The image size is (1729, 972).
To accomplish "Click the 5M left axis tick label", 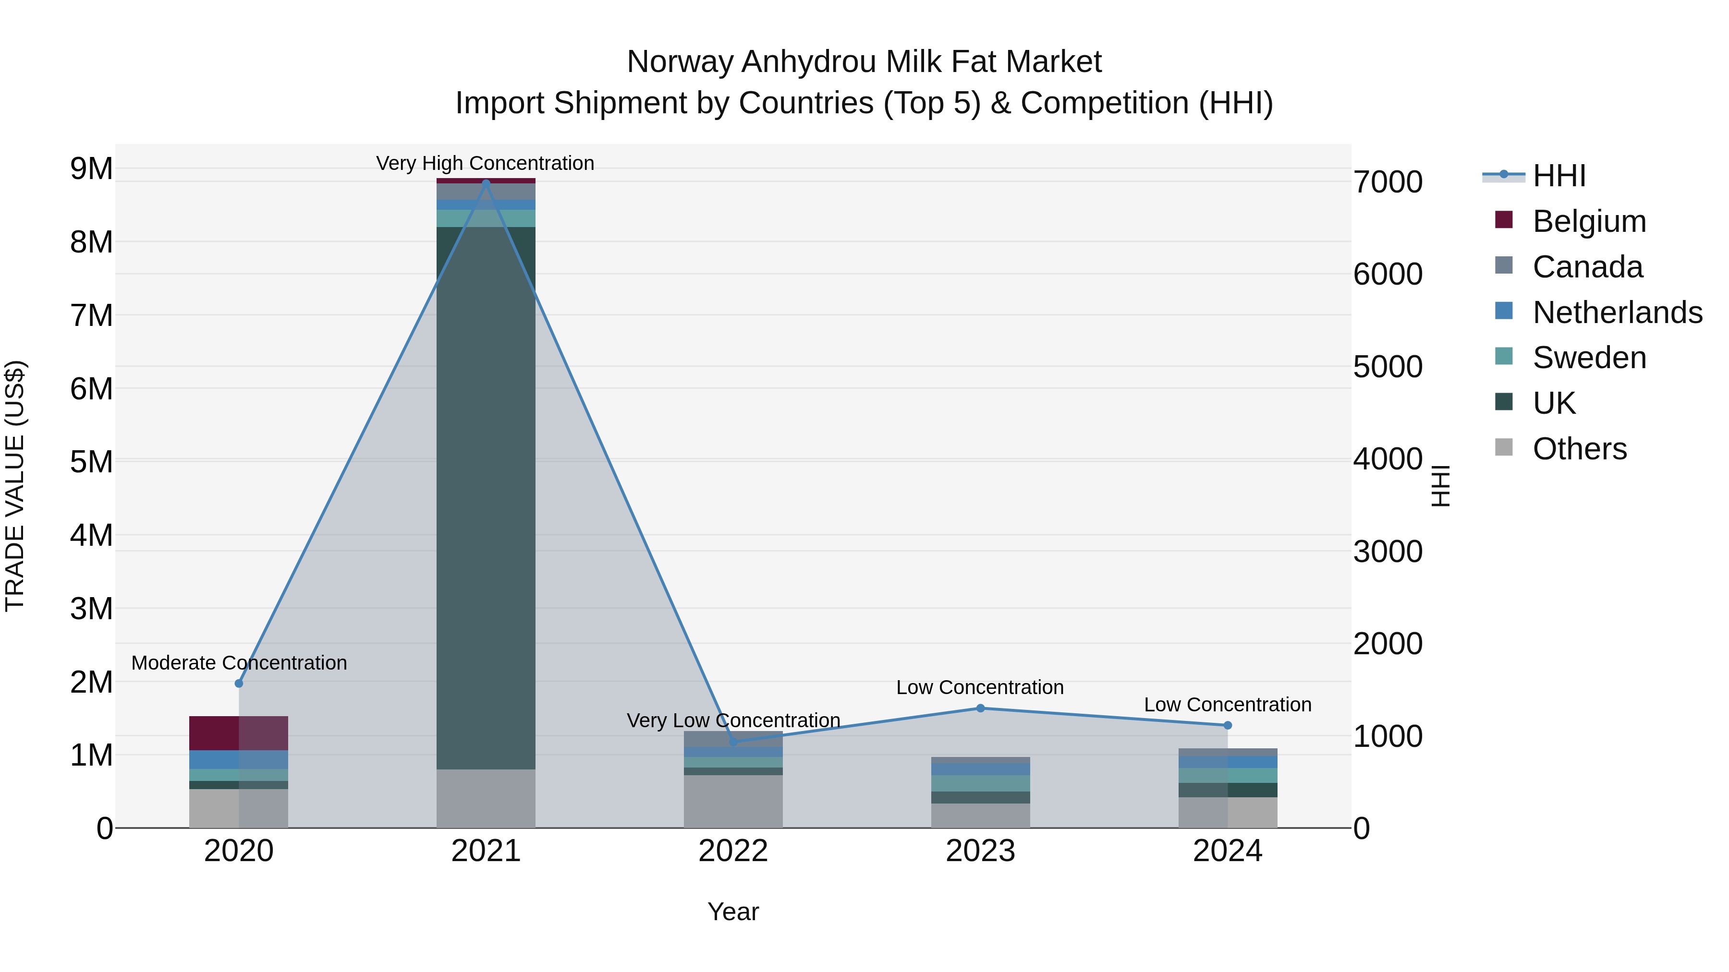I will coord(91,461).
